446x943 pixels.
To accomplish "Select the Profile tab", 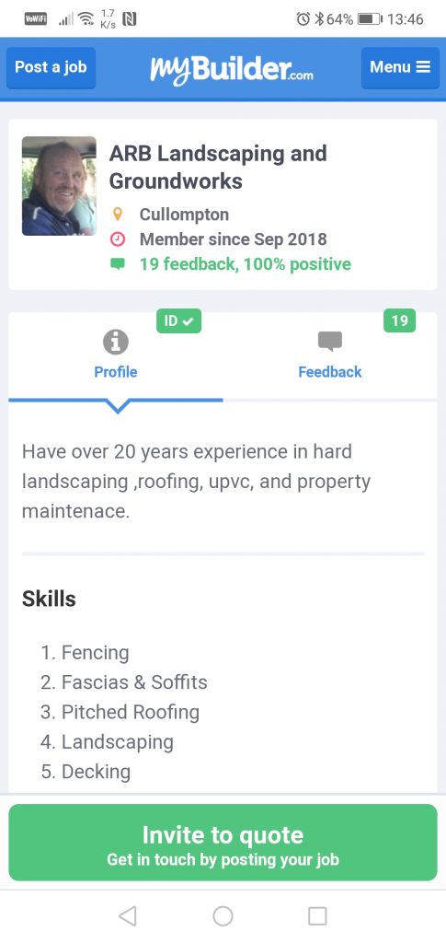I will coord(116,355).
